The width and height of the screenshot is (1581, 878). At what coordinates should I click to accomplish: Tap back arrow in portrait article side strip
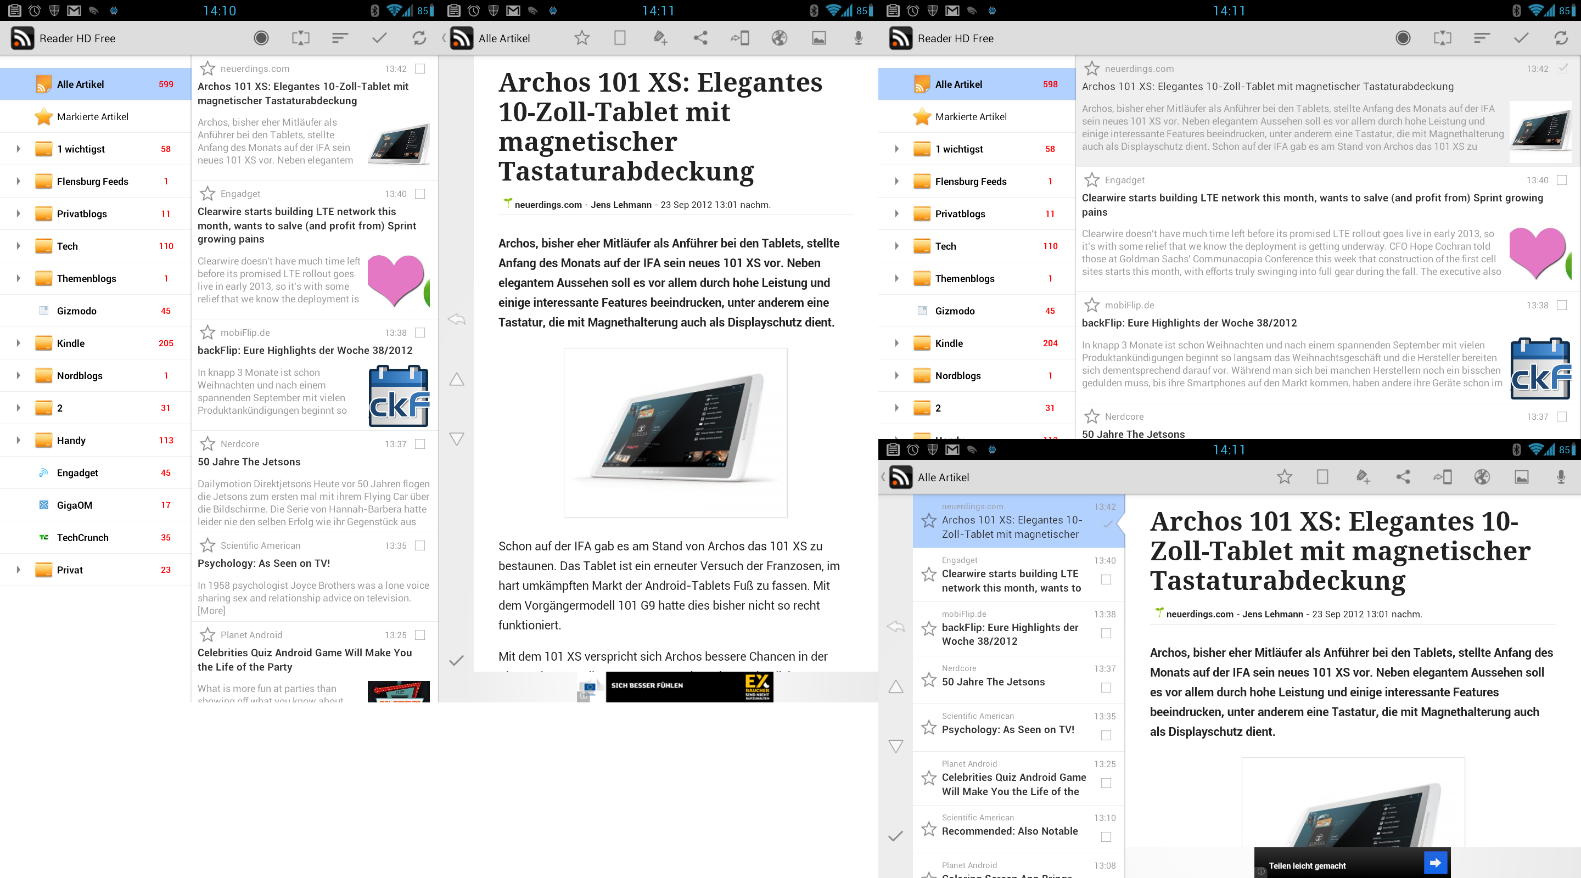(x=457, y=319)
